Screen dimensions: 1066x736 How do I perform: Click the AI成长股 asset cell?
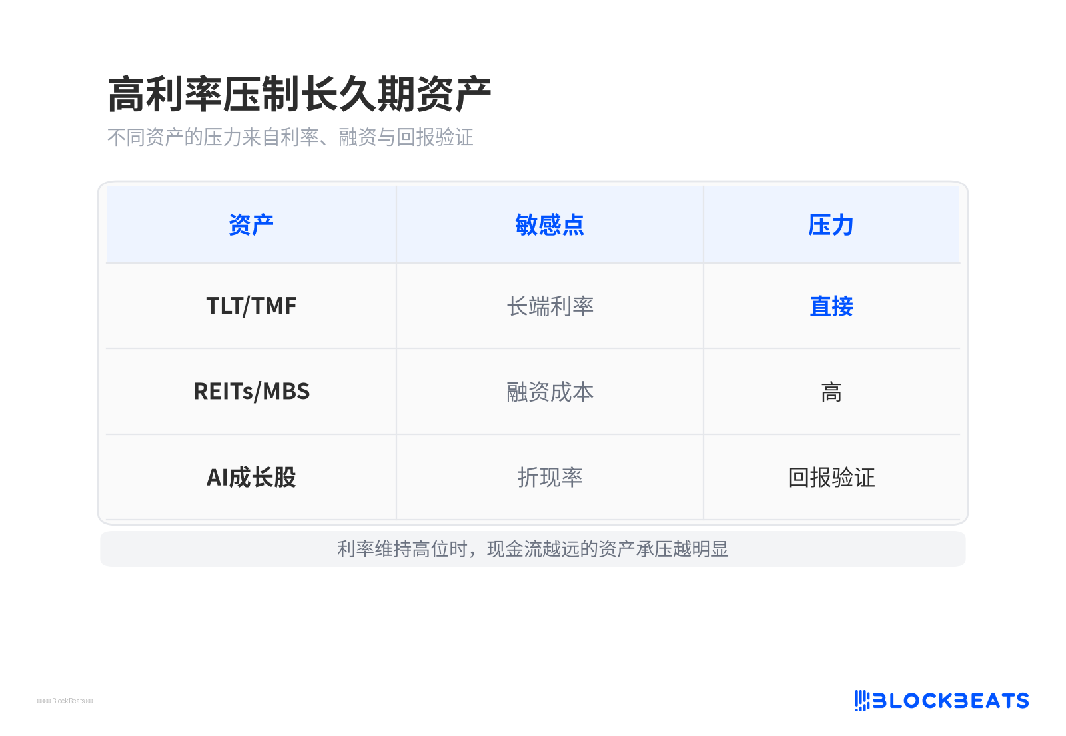click(x=251, y=477)
